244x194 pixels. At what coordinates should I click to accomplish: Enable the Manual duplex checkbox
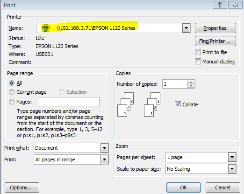pyautogui.click(x=198, y=62)
